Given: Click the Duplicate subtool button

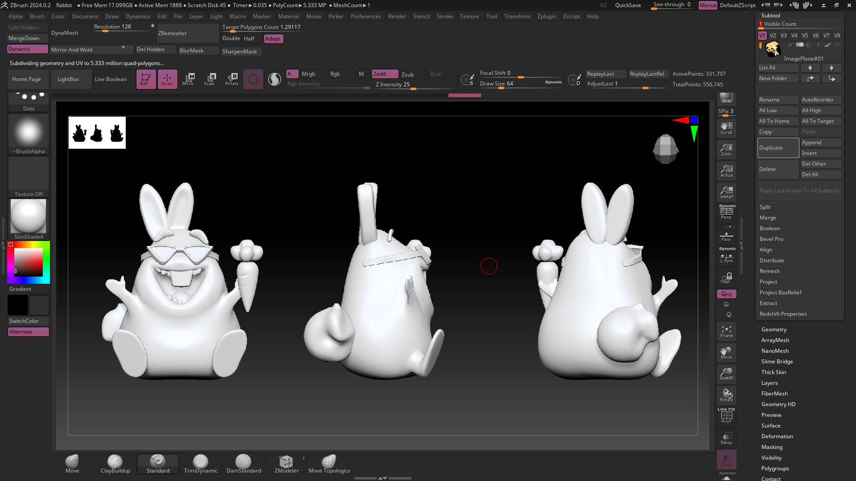Looking at the screenshot, I should point(778,148).
